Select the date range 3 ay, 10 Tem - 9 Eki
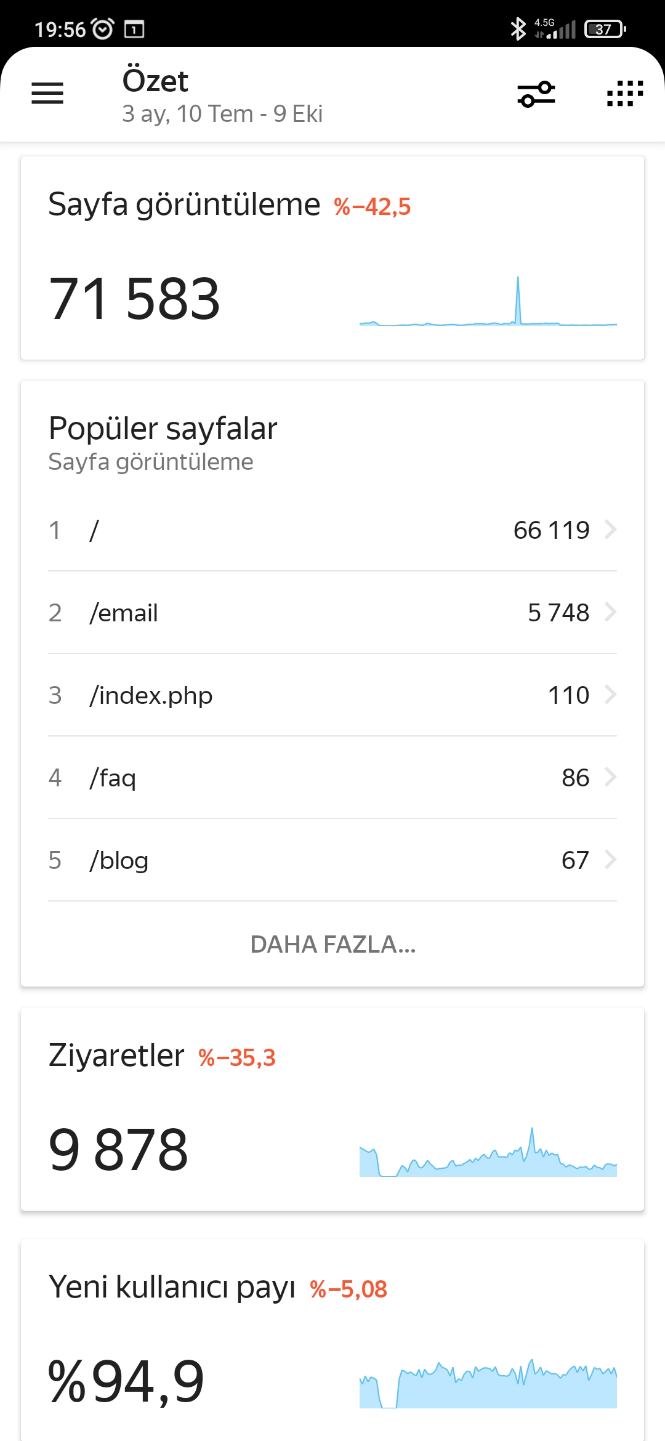This screenshot has width=665, height=1441. 222,114
